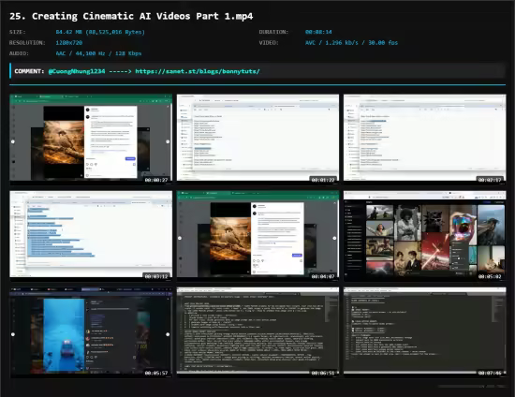
Task: Click the left carousel arrow in first thumbnail
Action: coord(13,141)
